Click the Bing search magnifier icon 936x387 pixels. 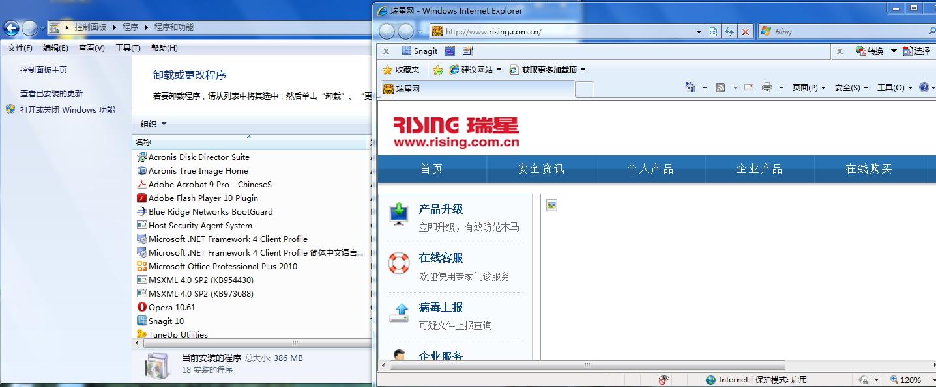(931, 31)
